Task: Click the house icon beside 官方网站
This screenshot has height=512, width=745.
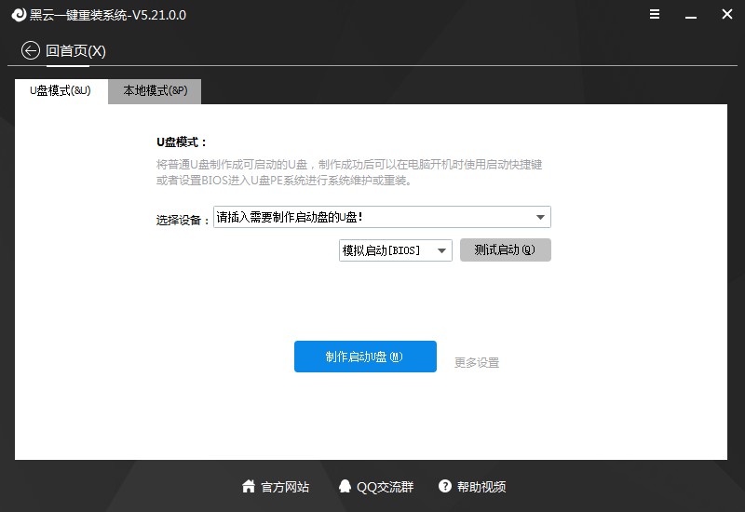Action: [249, 487]
